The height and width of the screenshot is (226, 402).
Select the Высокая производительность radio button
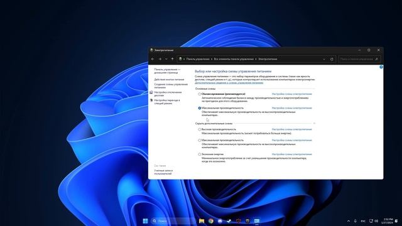[200, 129]
